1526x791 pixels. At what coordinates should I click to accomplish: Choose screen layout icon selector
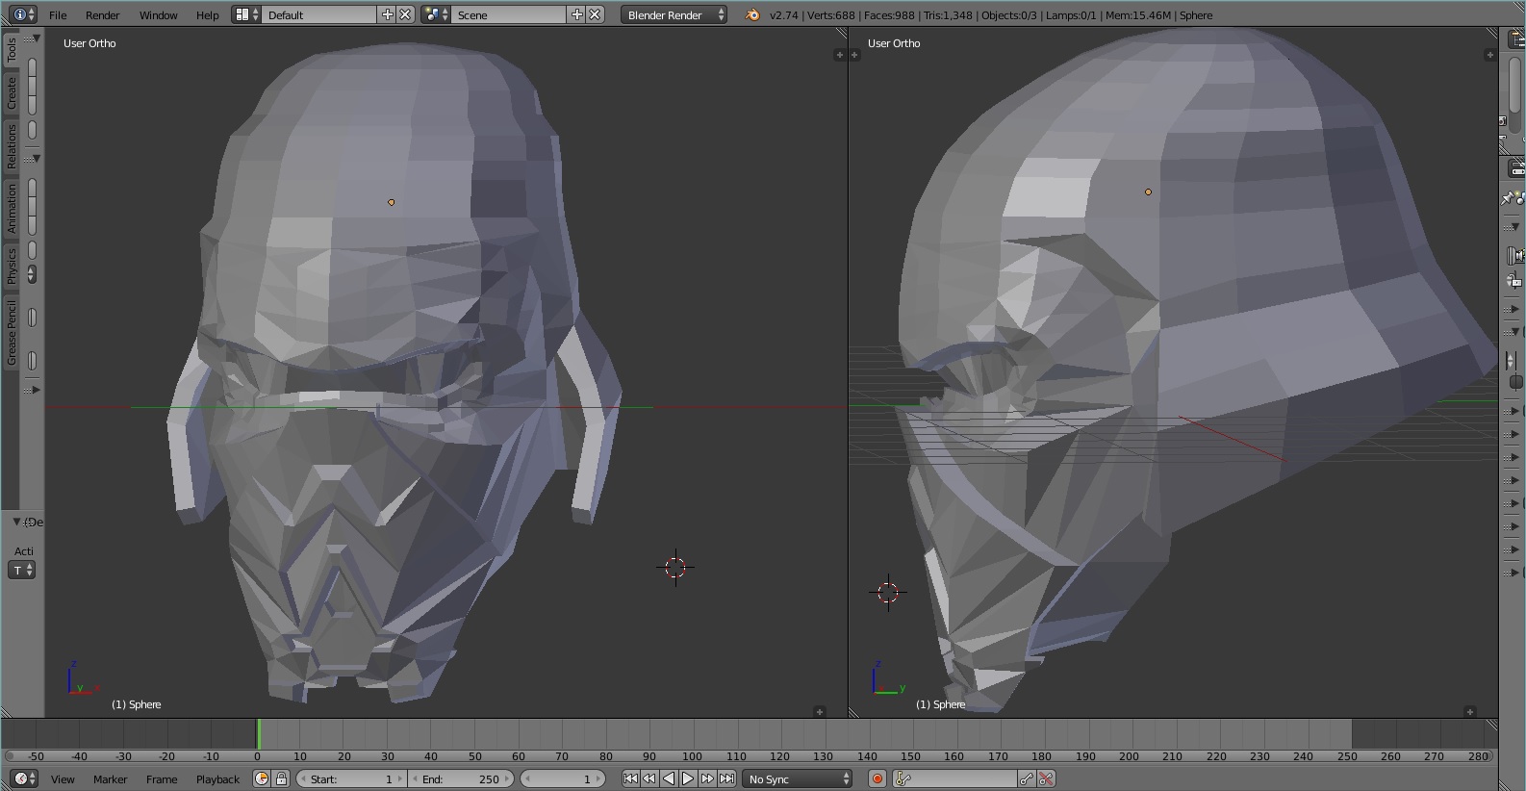click(x=246, y=14)
